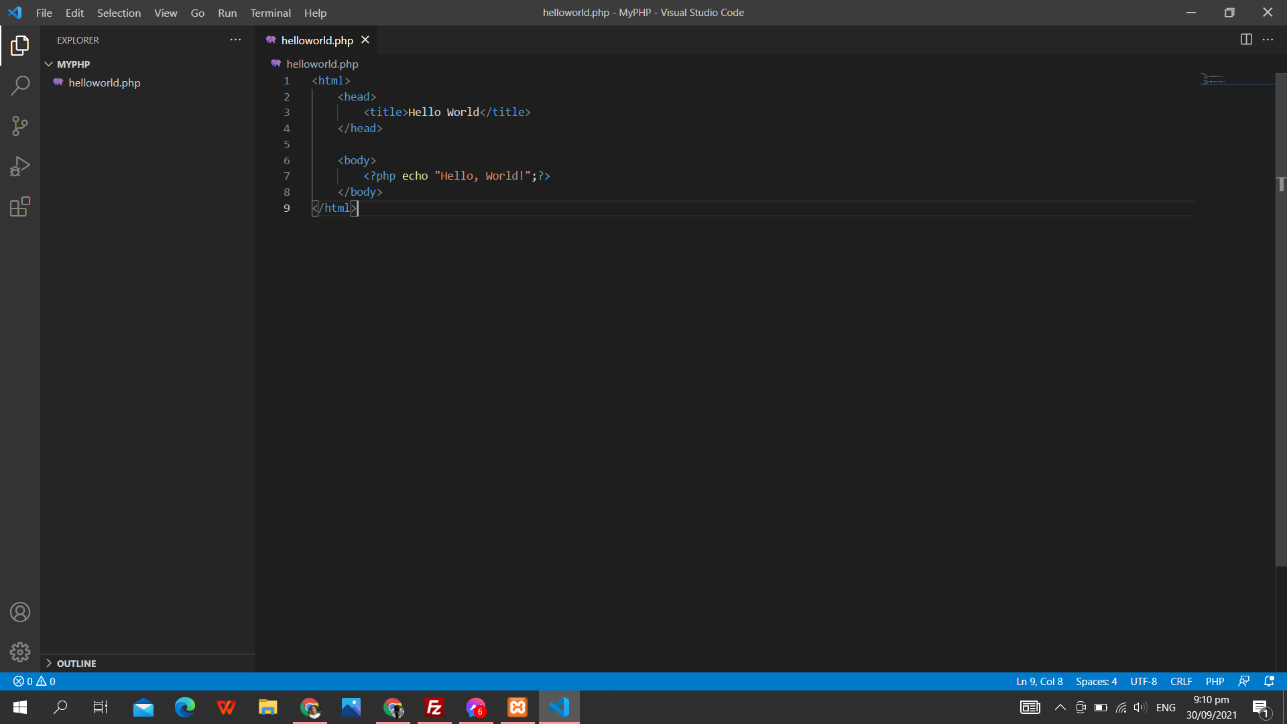Select helloworld.php in the explorer tree
The width and height of the screenshot is (1287, 724).
click(x=105, y=82)
